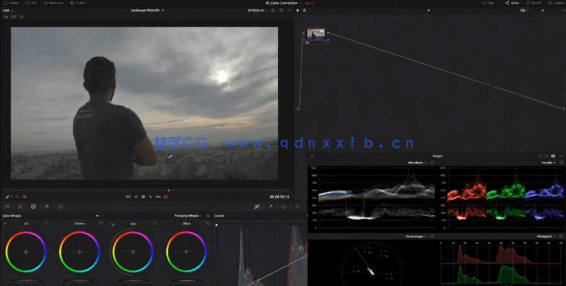
Task: Click center of Lift color wheel
Action: (26, 252)
